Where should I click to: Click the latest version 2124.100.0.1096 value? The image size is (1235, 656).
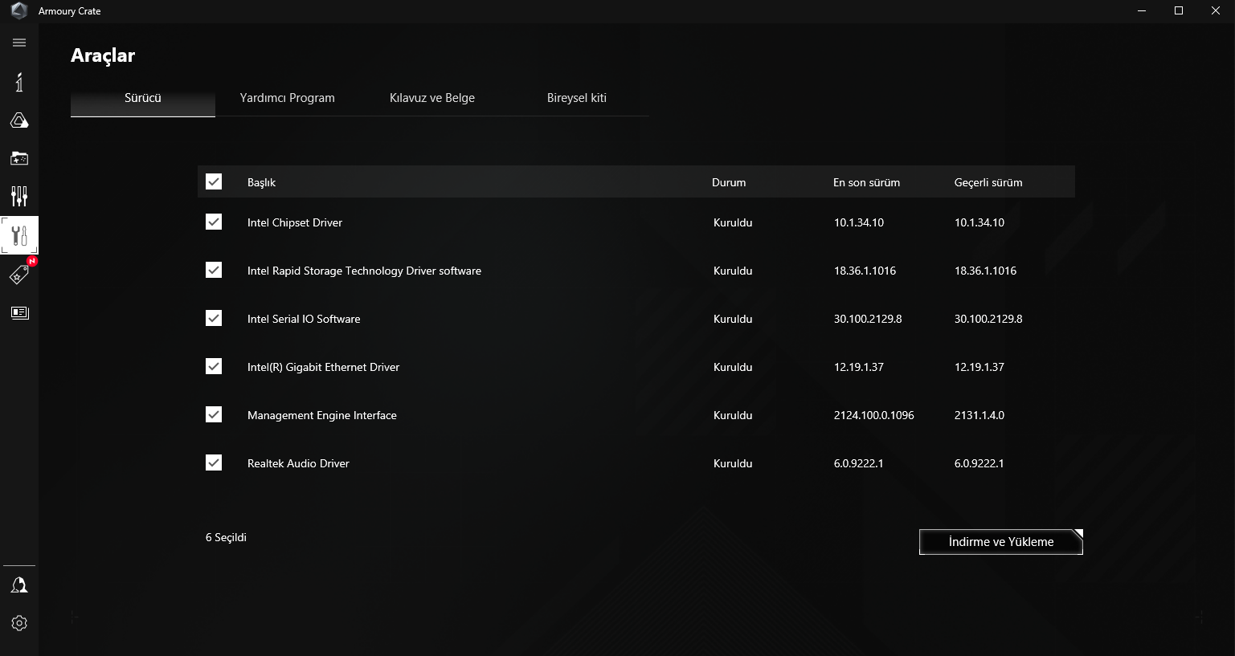click(874, 415)
